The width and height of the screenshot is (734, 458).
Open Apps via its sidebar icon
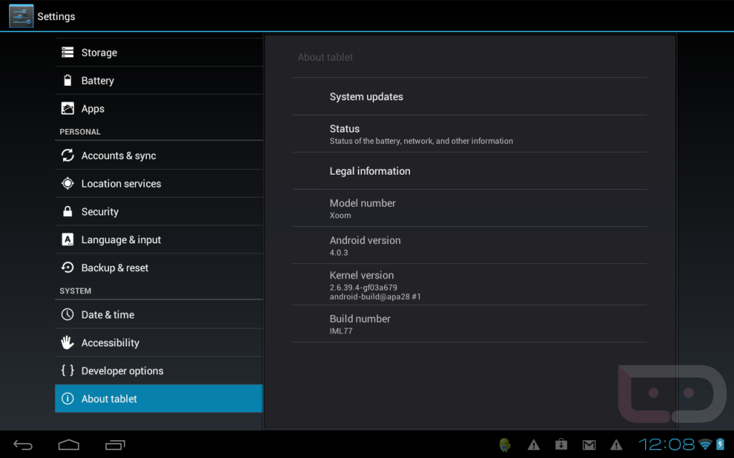[67, 109]
